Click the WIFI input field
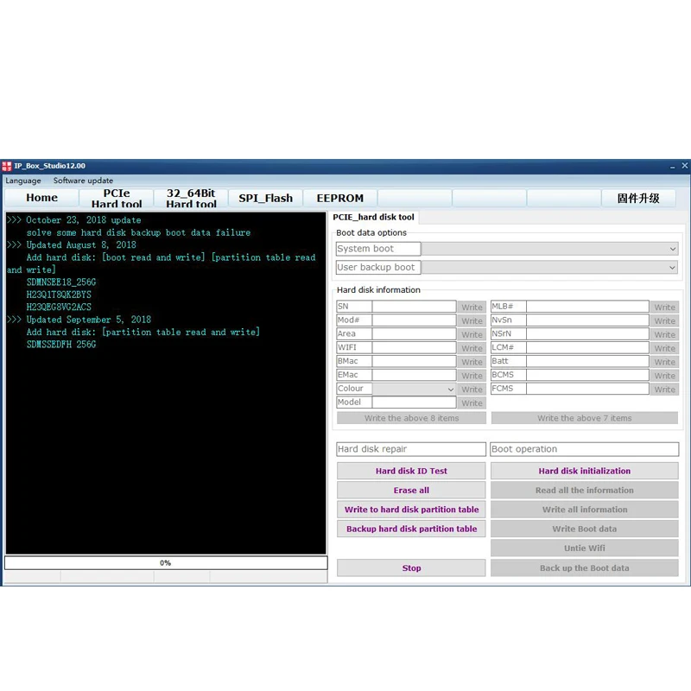Screen dimensions: 691x691 point(414,348)
